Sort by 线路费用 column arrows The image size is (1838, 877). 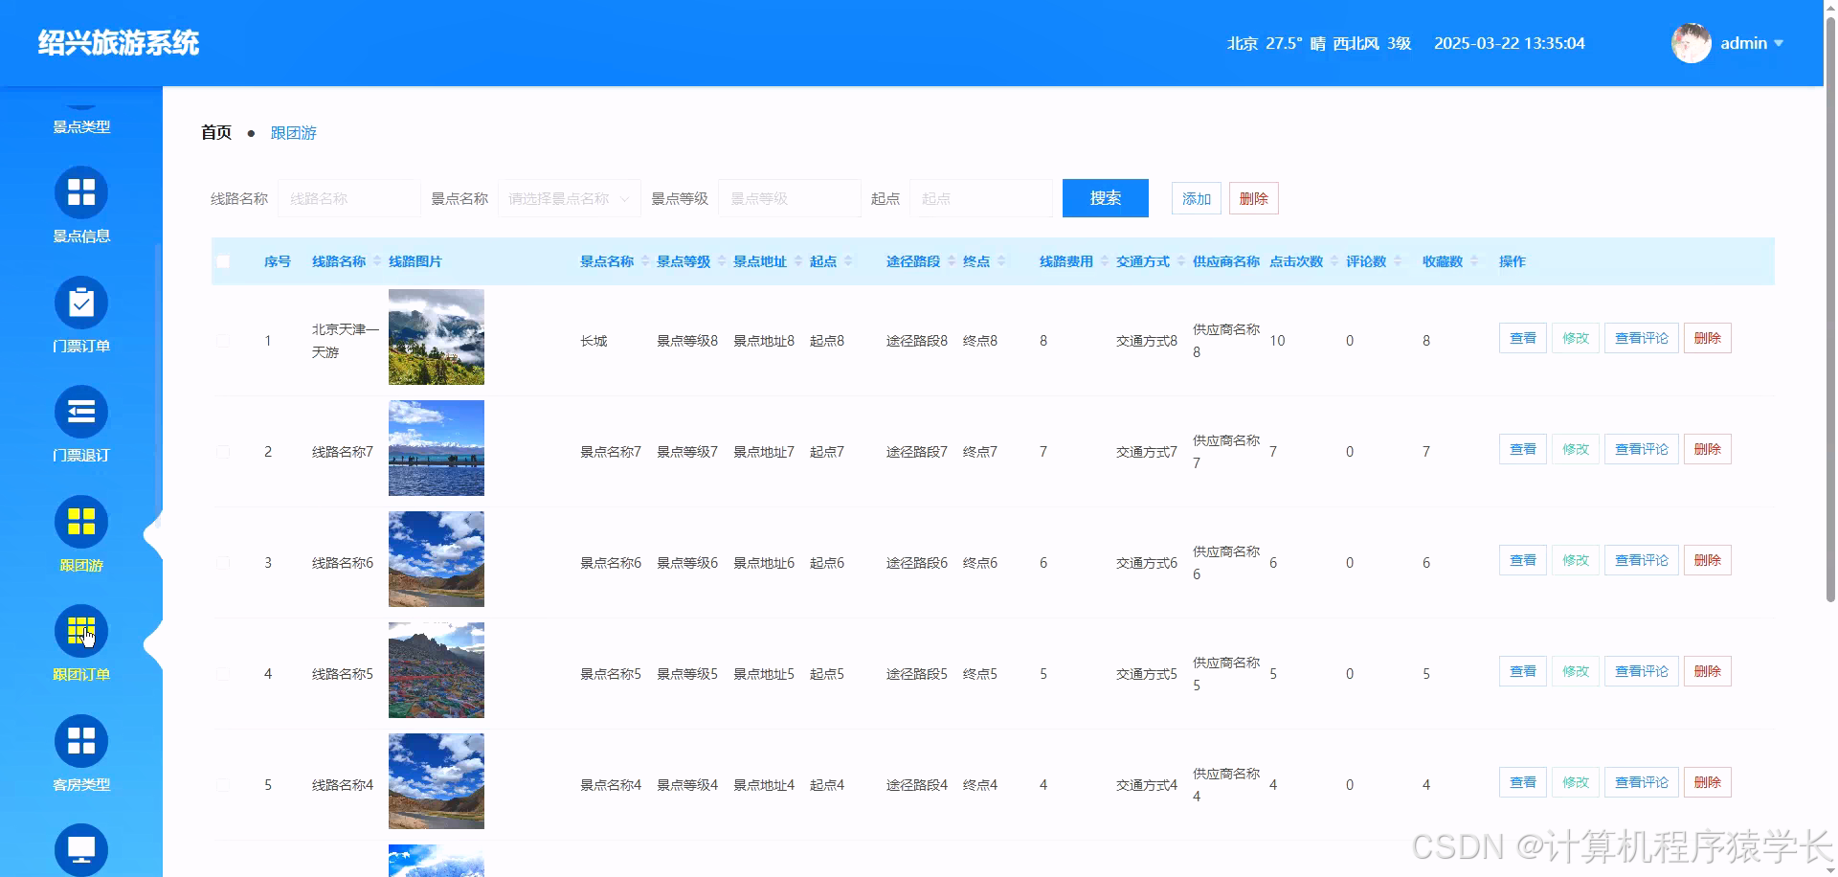(x=1105, y=261)
